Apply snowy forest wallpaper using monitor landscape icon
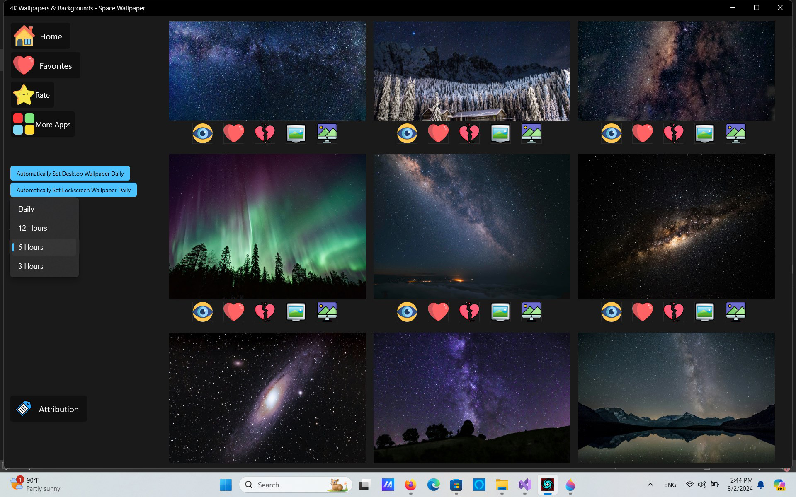 pyautogui.click(x=531, y=133)
